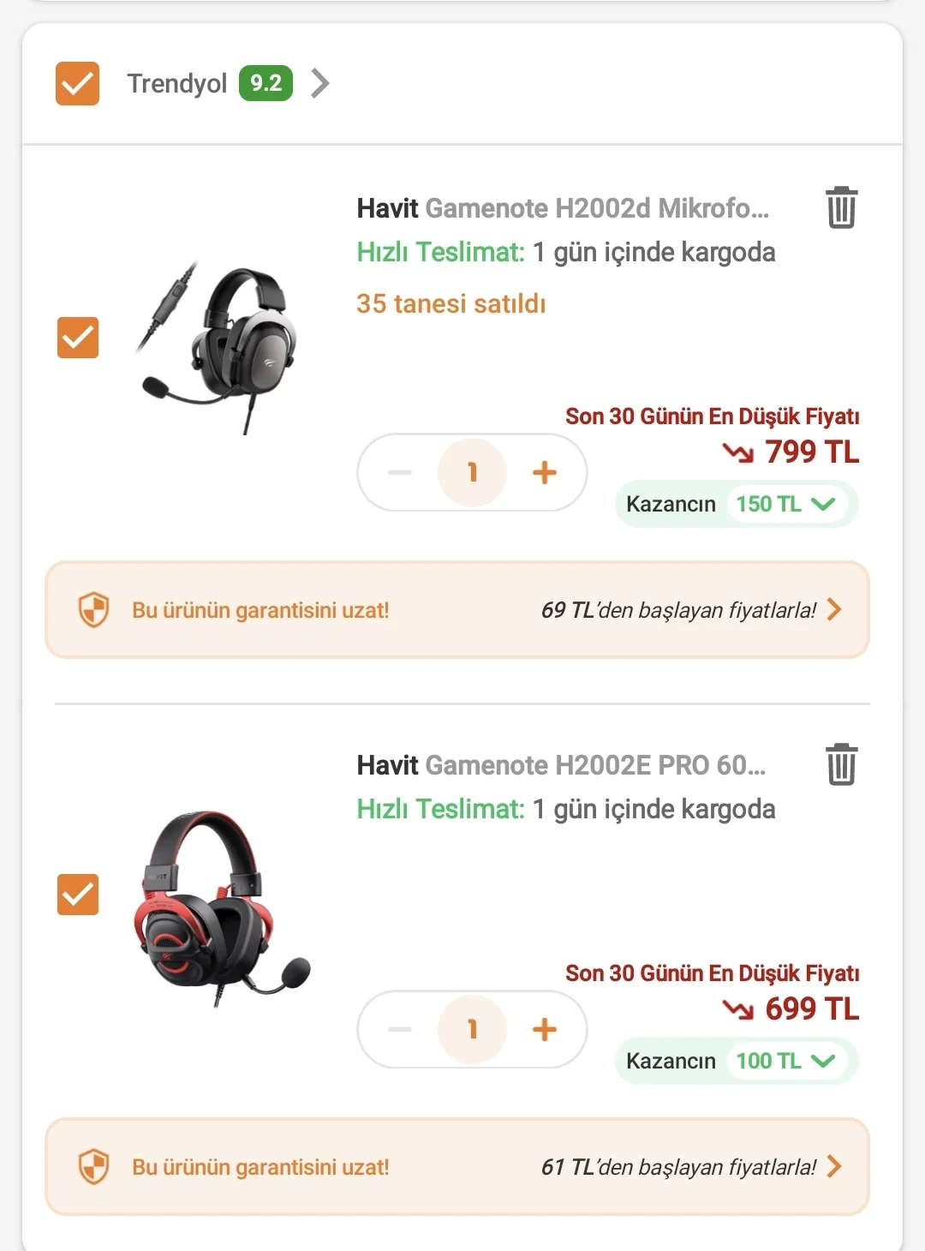Image resolution: width=925 pixels, height=1251 pixels.
Task: Decrease quantity of the H2002E PRO headset
Action: point(400,1029)
